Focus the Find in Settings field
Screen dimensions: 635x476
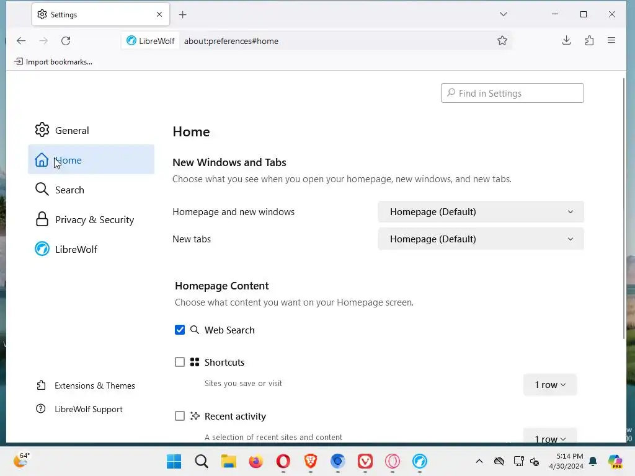512,93
